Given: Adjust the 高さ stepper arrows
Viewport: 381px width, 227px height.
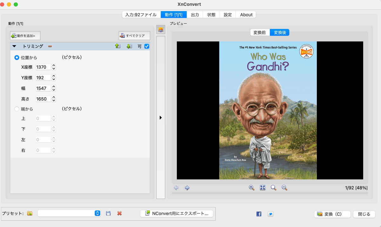Looking at the screenshot, I should pyautogui.click(x=54, y=99).
